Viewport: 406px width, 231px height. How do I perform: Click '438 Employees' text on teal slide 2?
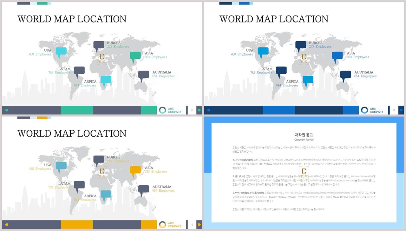(40, 54)
